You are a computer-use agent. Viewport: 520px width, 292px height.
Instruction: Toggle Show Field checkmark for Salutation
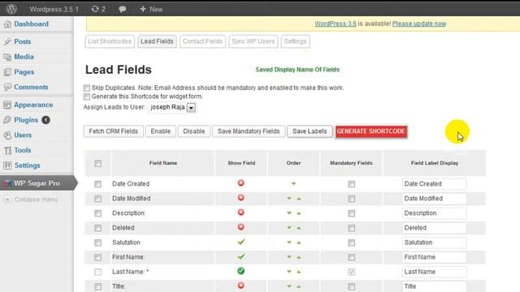241,242
